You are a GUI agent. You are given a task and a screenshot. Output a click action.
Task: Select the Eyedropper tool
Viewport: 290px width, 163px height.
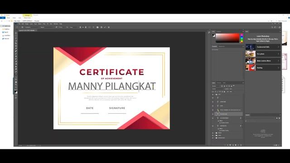click(16, 48)
